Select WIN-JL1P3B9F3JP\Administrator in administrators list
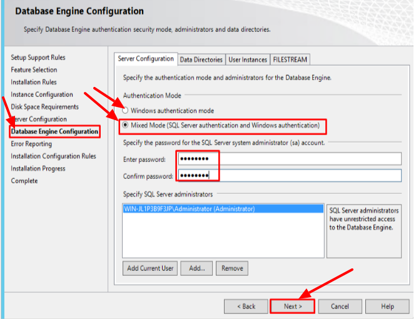Image resolution: width=416 pixels, height=319 pixels. [223, 209]
